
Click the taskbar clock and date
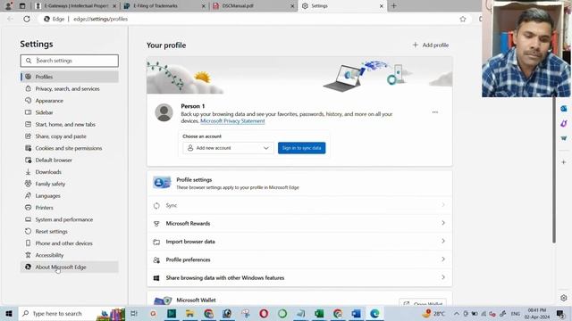[537, 313]
